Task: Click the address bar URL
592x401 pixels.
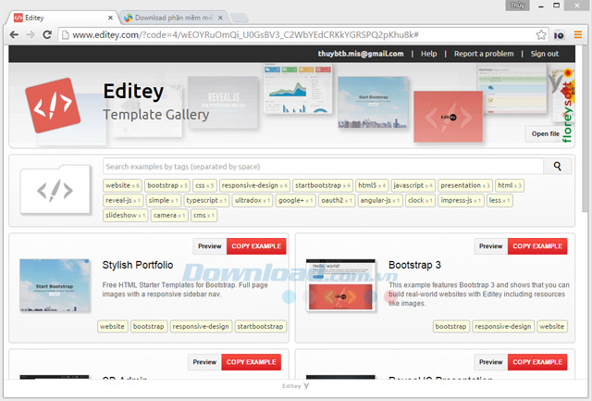Action: click(x=245, y=35)
